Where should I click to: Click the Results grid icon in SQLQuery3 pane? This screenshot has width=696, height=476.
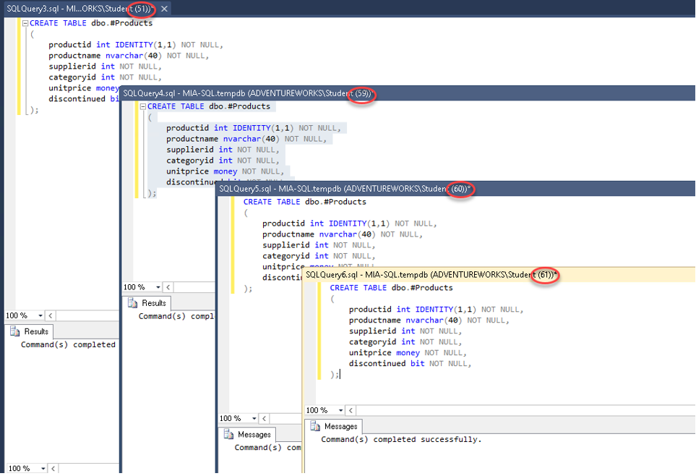[x=15, y=331]
